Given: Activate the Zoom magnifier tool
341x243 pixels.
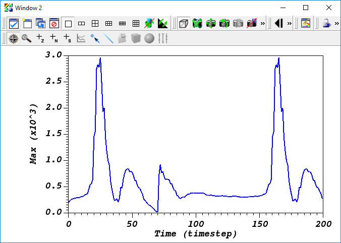Looking at the screenshot, I should point(27,38).
